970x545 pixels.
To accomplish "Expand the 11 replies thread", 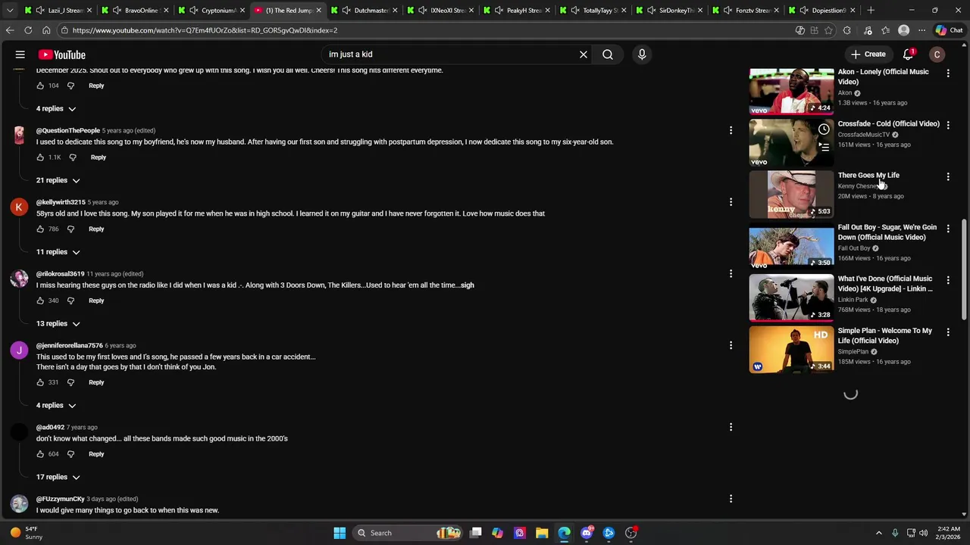I will pos(58,252).
